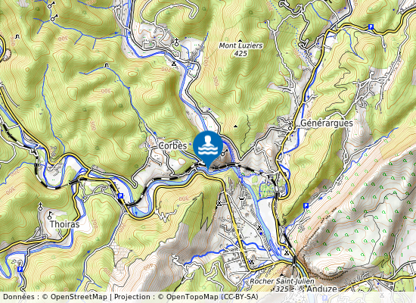The height and width of the screenshot is (303, 416).
Task: Open the OpenStreetMap attribution link
Action: click(79, 297)
